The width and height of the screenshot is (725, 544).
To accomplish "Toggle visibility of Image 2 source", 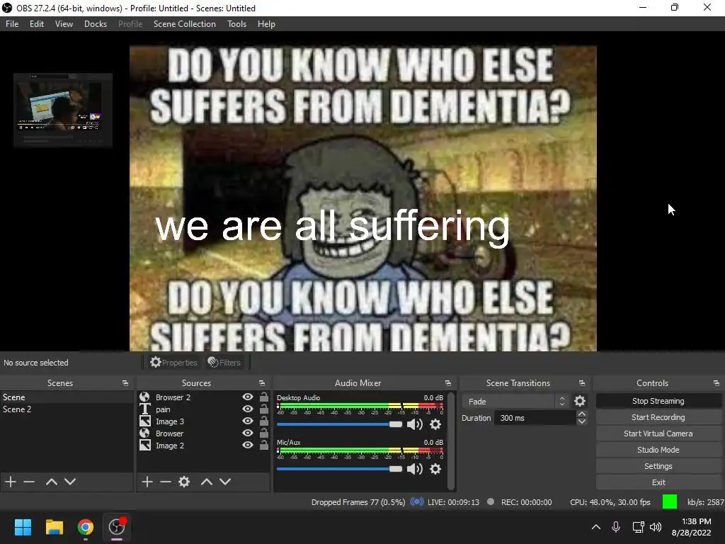I will (248, 445).
